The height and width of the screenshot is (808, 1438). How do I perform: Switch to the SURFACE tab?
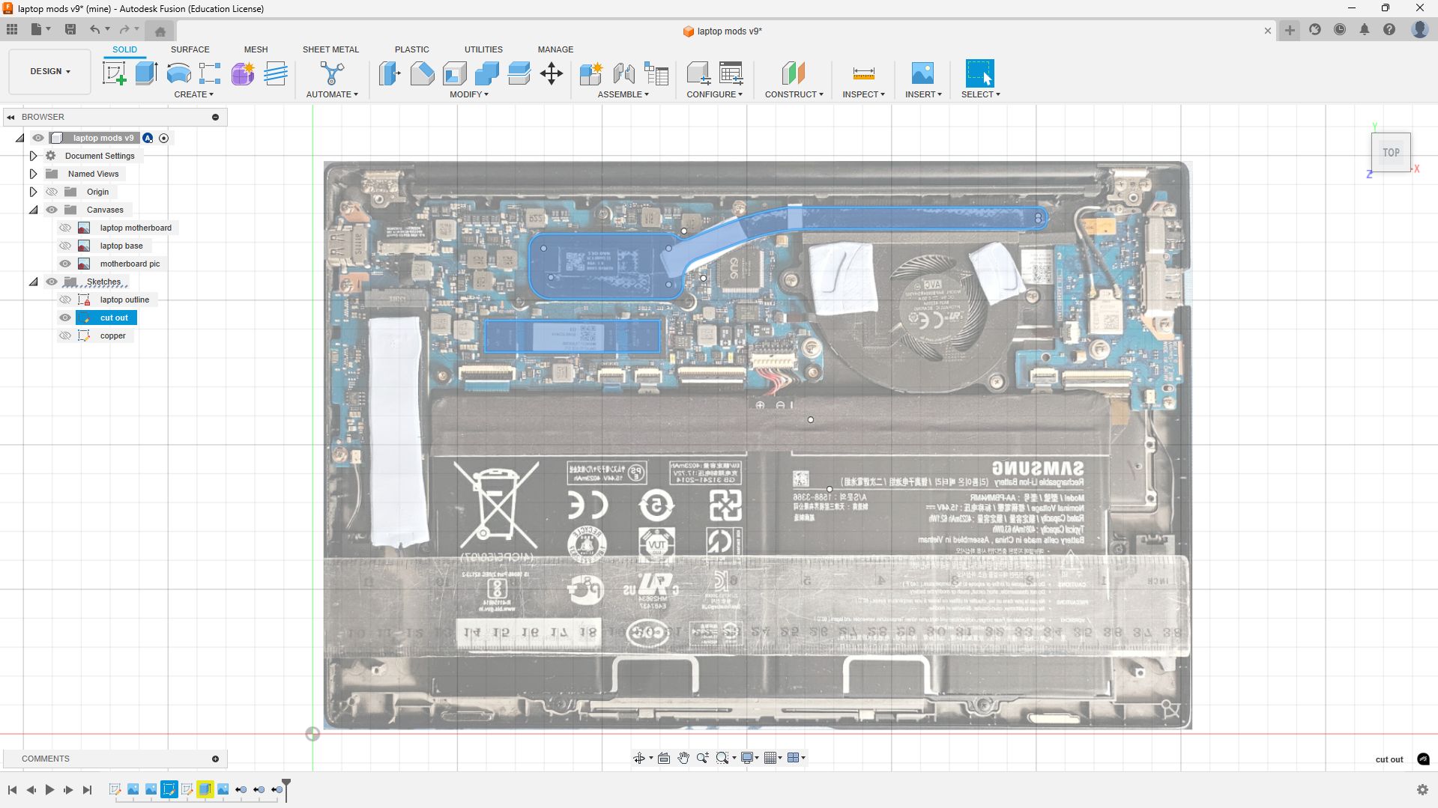click(x=190, y=49)
